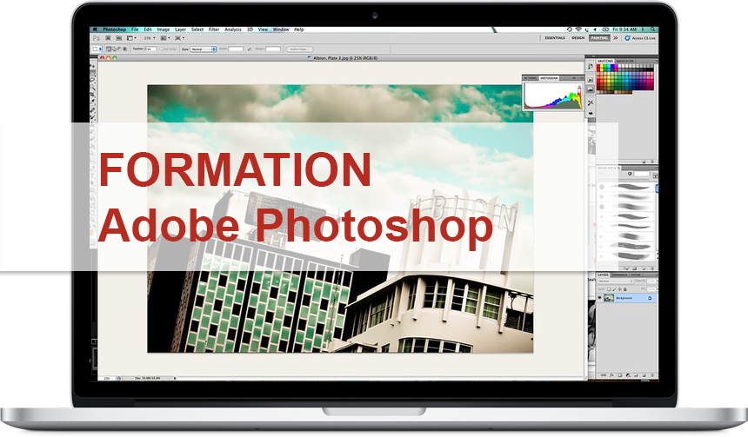
Task: Open the 25% zoom level dropdown
Action: click(150, 38)
